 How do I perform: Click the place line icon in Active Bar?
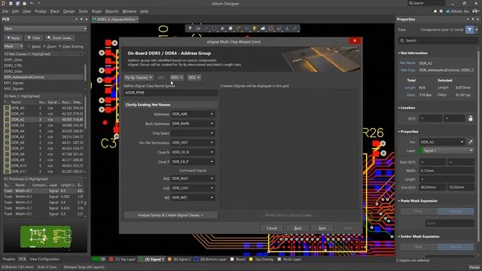click(x=294, y=29)
